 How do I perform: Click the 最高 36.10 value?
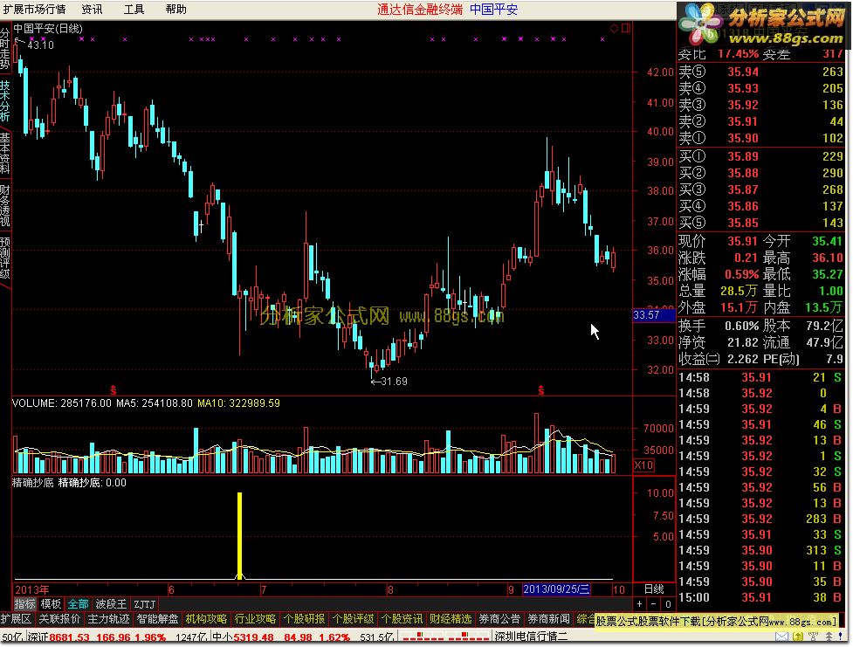[x=827, y=258]
